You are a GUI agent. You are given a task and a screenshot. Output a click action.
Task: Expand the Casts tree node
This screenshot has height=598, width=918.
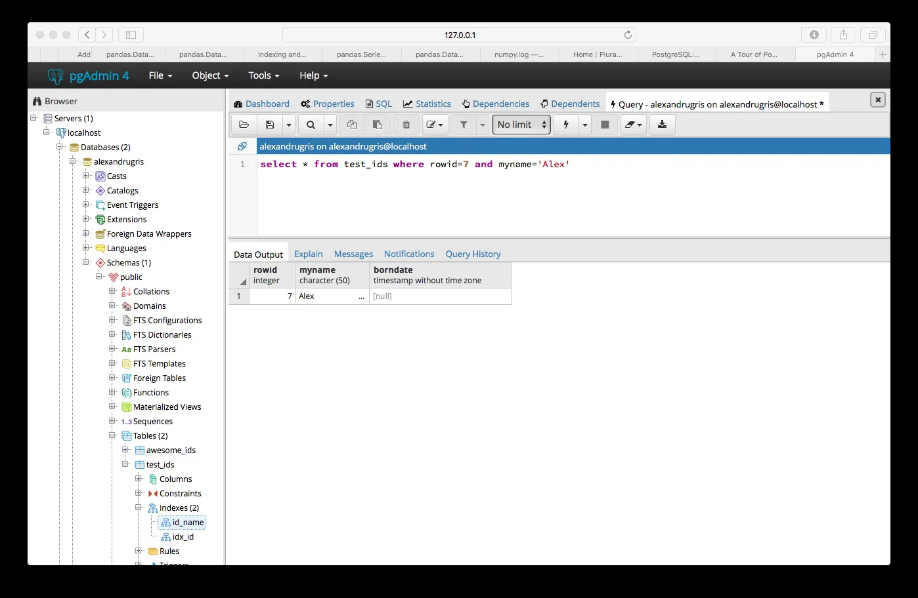86,176
